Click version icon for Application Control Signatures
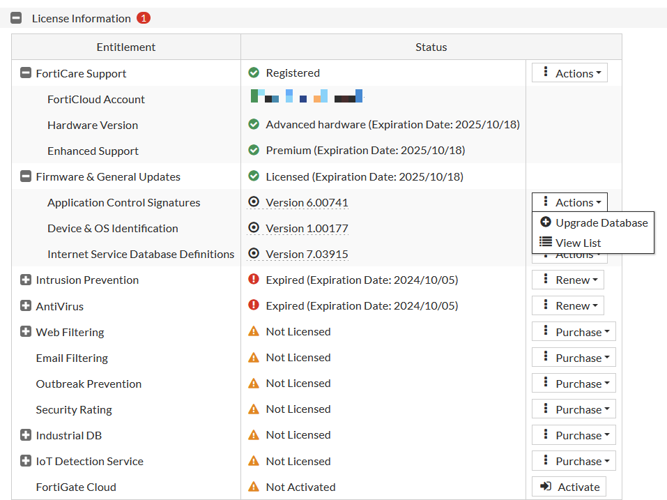The width and height of the screenshot is (667, 500). click(254, 202)
